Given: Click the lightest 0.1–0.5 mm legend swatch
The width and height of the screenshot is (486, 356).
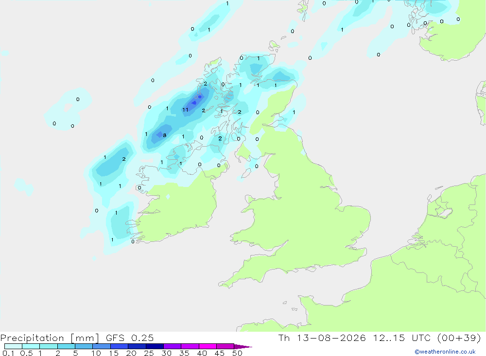Looking at the screenshot, I should point(13,346).
